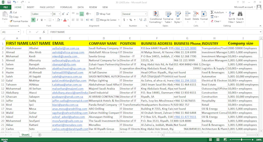Apply the red font color A icon
The width and height of the screenshot is (263, 142).
[65, 20]
